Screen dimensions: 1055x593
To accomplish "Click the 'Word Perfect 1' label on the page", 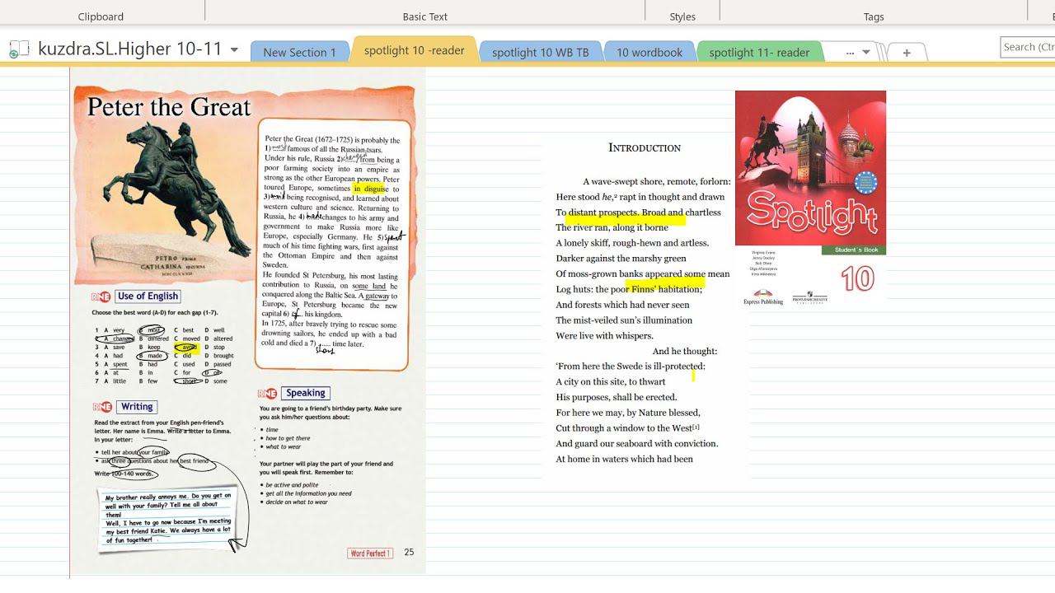I will click(370, 553).
